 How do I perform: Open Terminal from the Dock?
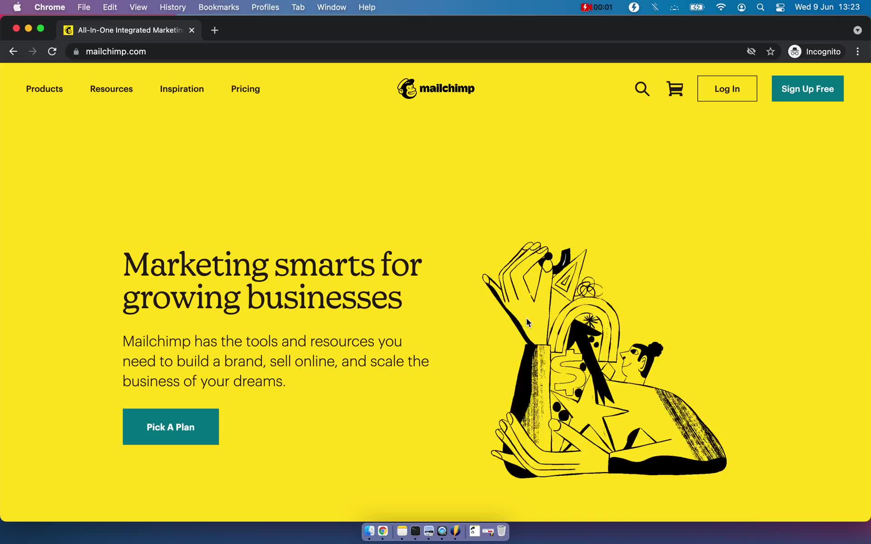[416, 531]
